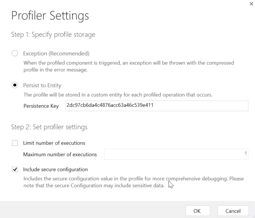Uncheck the Include secure configuration checkbox
This screenshot has width=255, height=218.
pyautogui.click(x=15, y=169)
